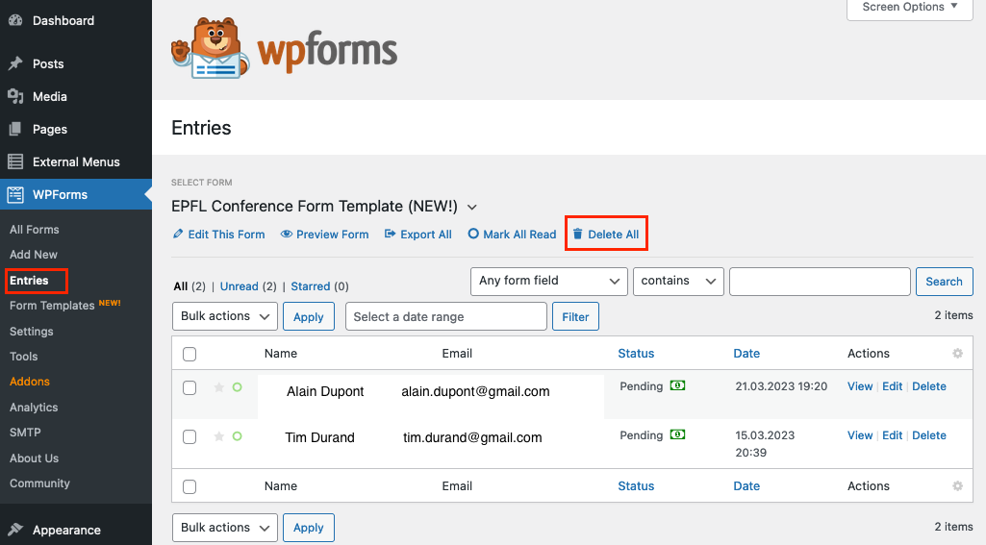Click the WPForms bear mascot logo
This screenshot has height=545, width=986.
click(x=210, y=48)
